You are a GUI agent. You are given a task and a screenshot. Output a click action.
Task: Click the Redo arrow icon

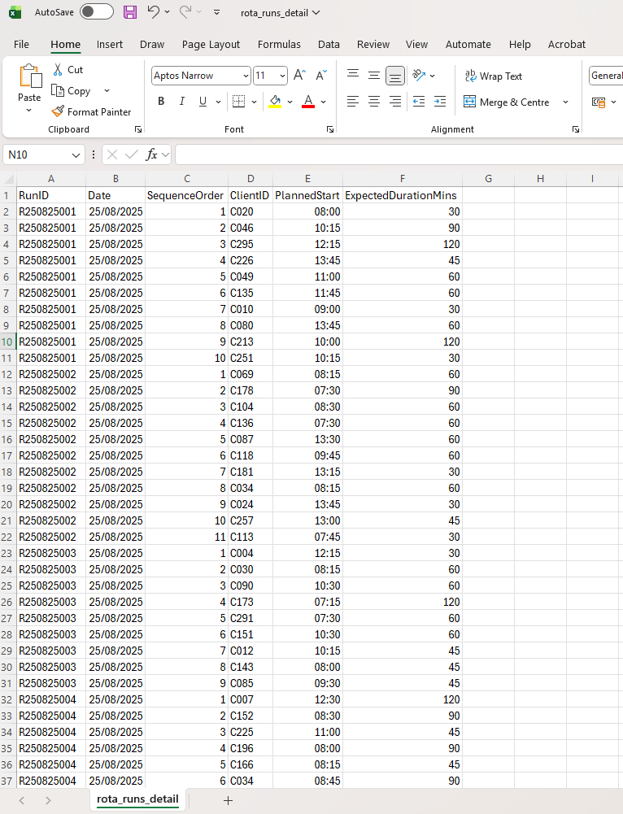185,11
